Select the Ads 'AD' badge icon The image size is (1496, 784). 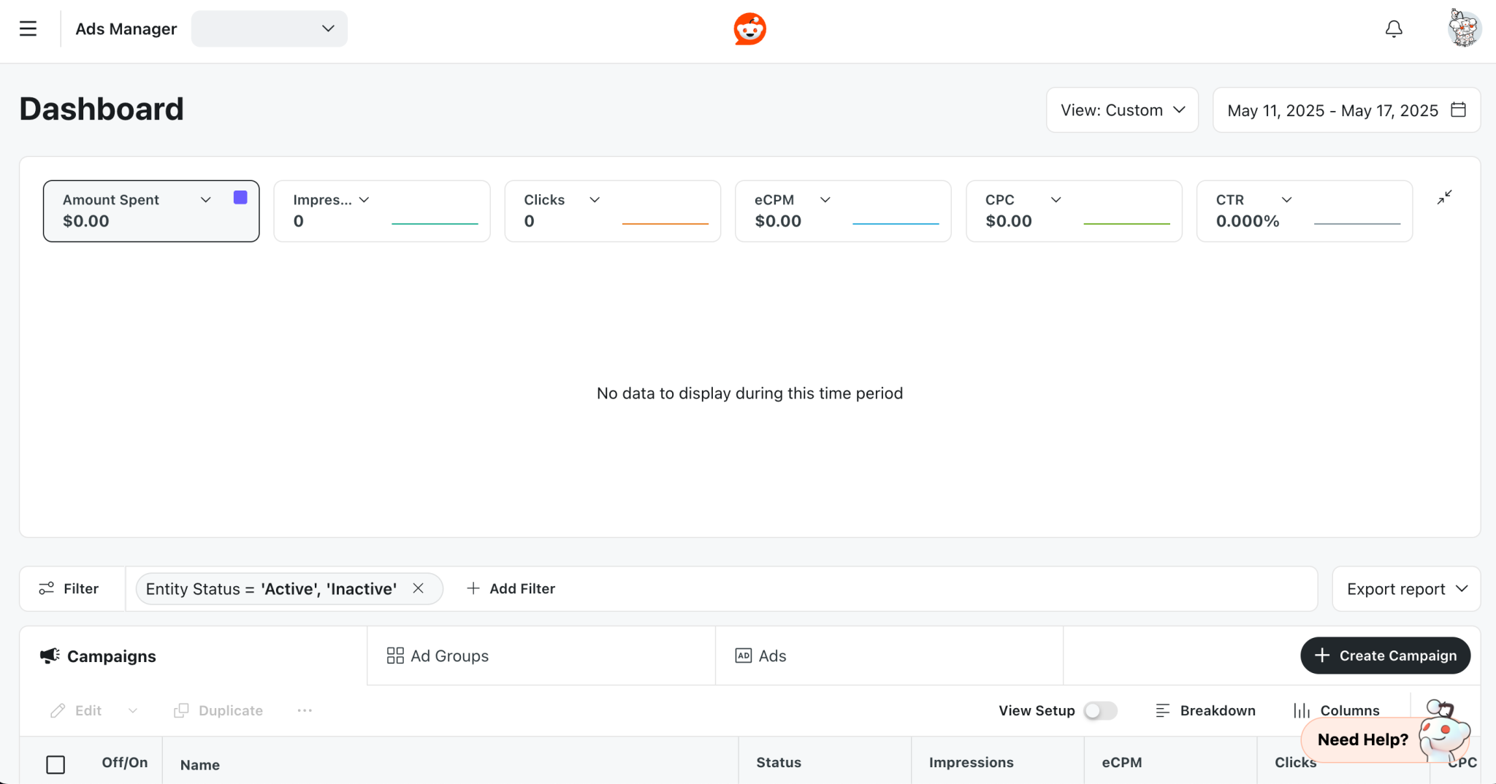click(742, 656)
